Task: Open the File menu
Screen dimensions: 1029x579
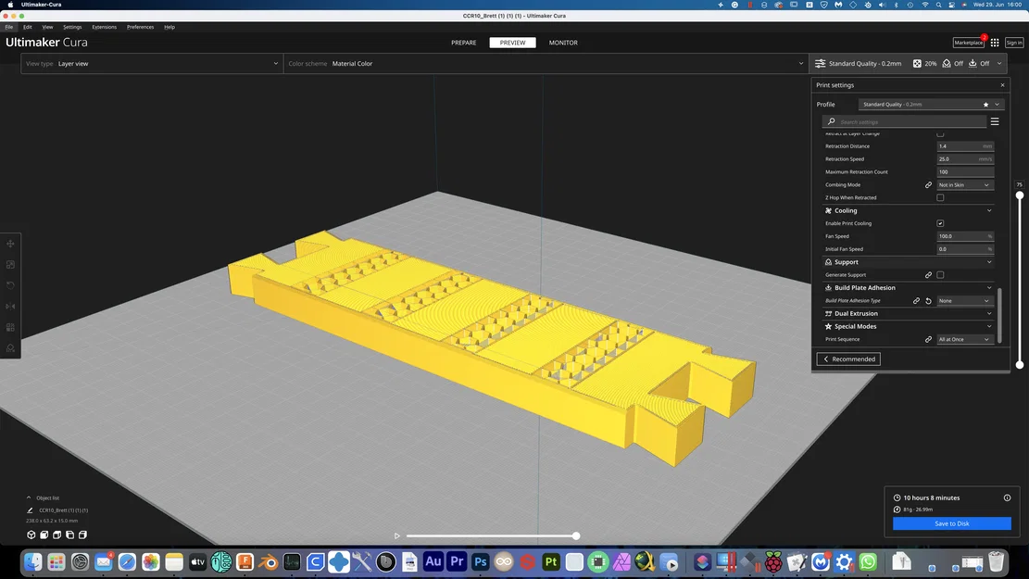Action: tap(9, 27)
